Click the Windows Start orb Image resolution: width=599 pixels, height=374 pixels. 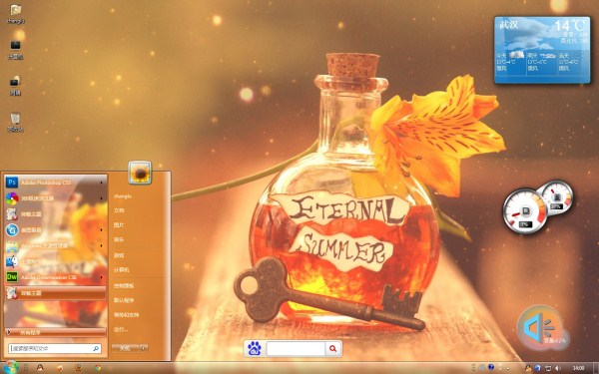click(10, 367)
